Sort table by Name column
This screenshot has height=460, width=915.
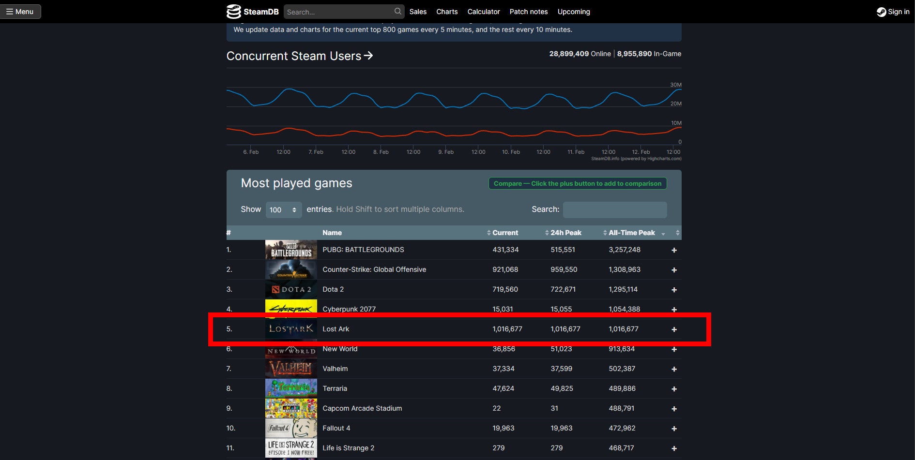[x=332, y=233]
